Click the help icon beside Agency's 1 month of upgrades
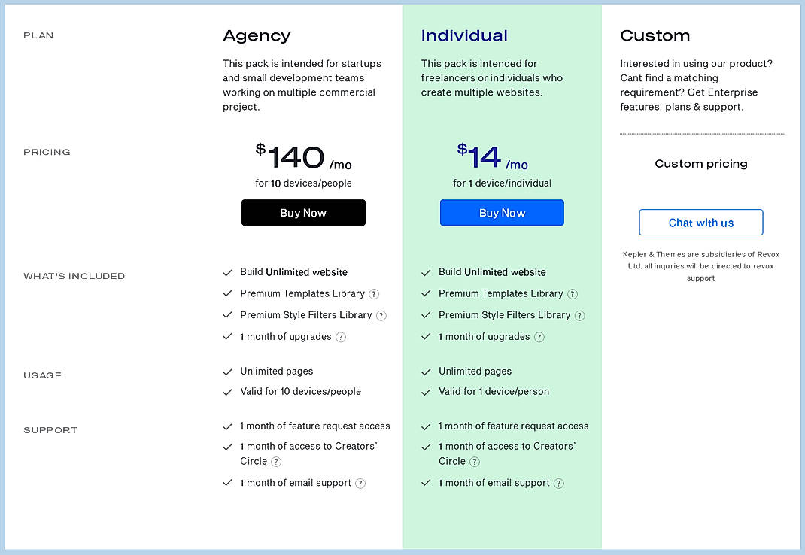Image resolution: width=805 pixels, height=555 pixels. click(x=341, y=337)
